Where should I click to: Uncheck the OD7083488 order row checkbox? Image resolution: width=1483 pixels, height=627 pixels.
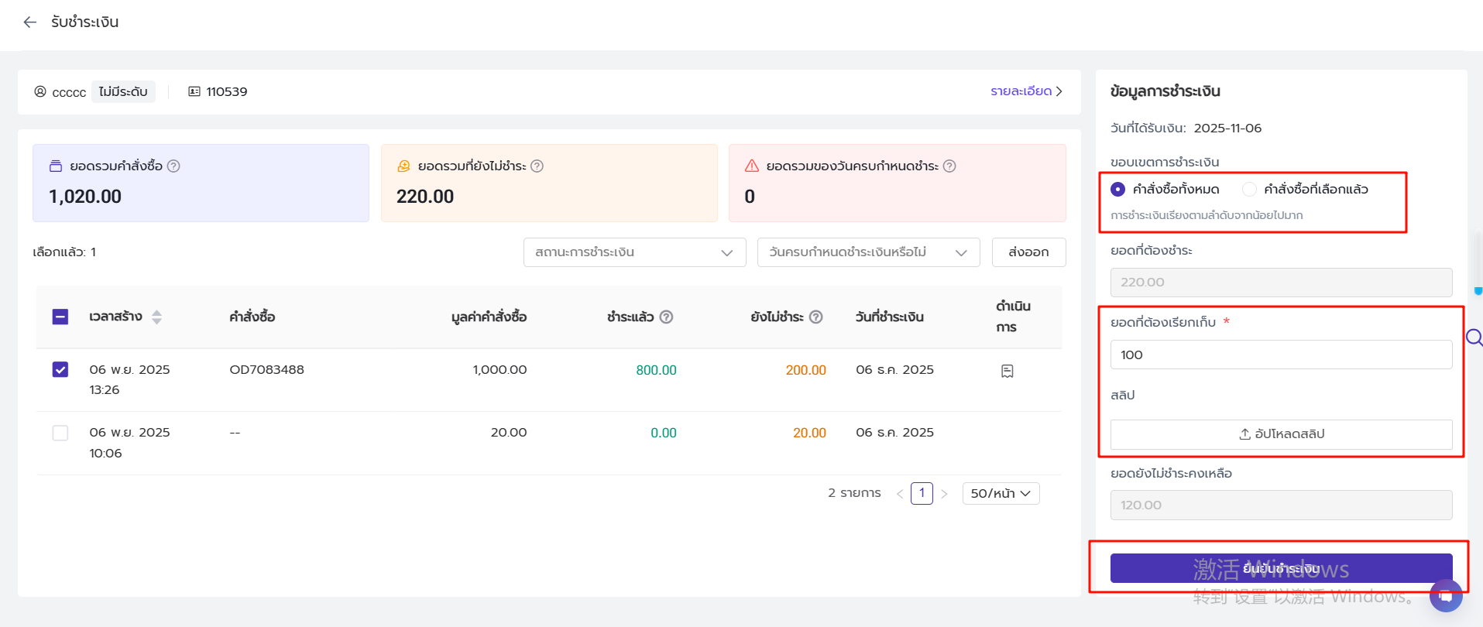60,370
